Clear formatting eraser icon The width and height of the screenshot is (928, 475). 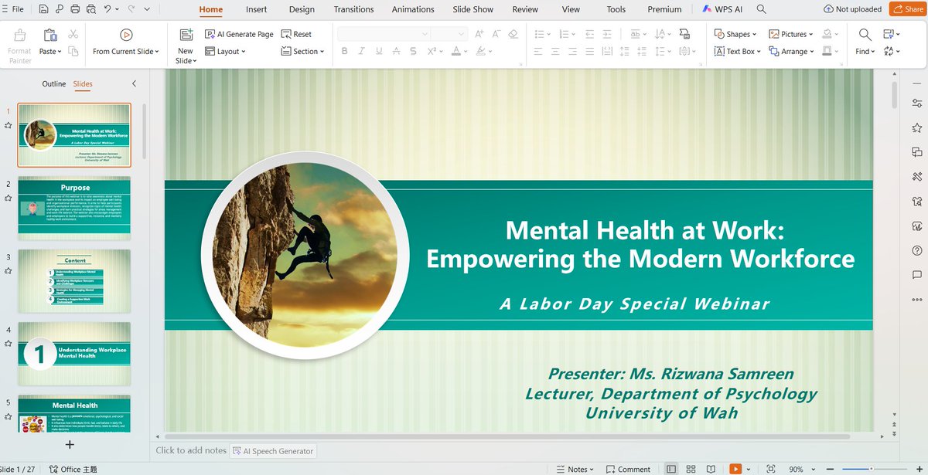click(x=513, y=34)
